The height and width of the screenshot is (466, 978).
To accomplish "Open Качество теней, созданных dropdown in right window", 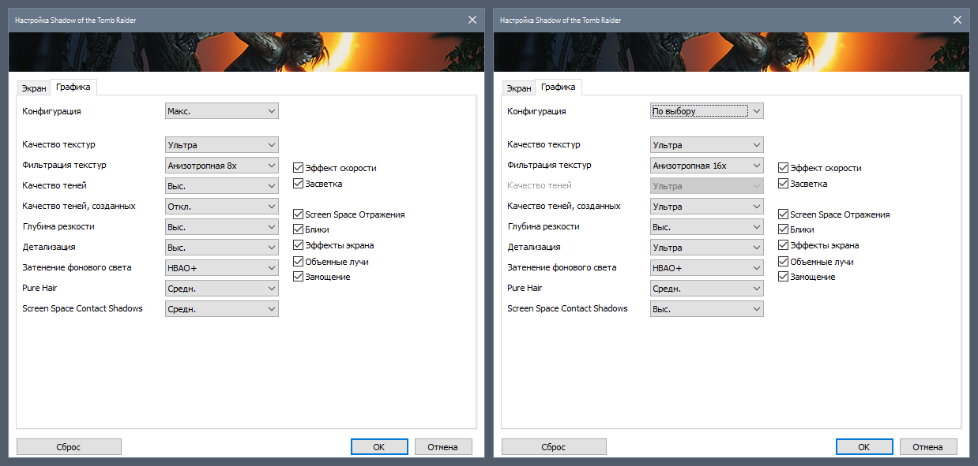I will pyautogui.click(x=707, y=207).
